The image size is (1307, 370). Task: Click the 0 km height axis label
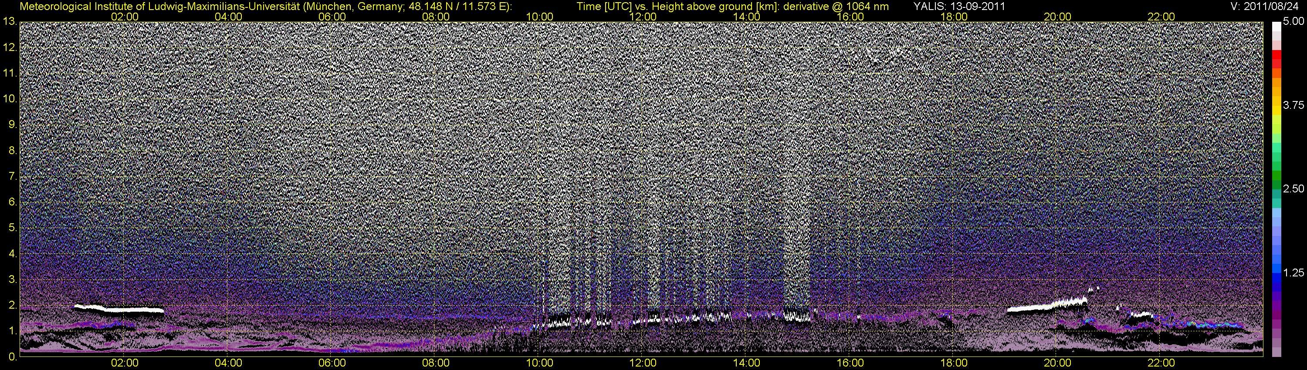point(12,357)
